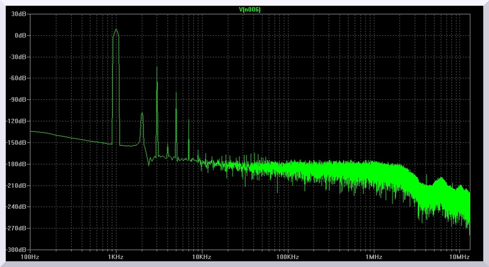
Task: Click the 30dB label on vertical axis
Action: pyautogui.click(x=20, y=14)
